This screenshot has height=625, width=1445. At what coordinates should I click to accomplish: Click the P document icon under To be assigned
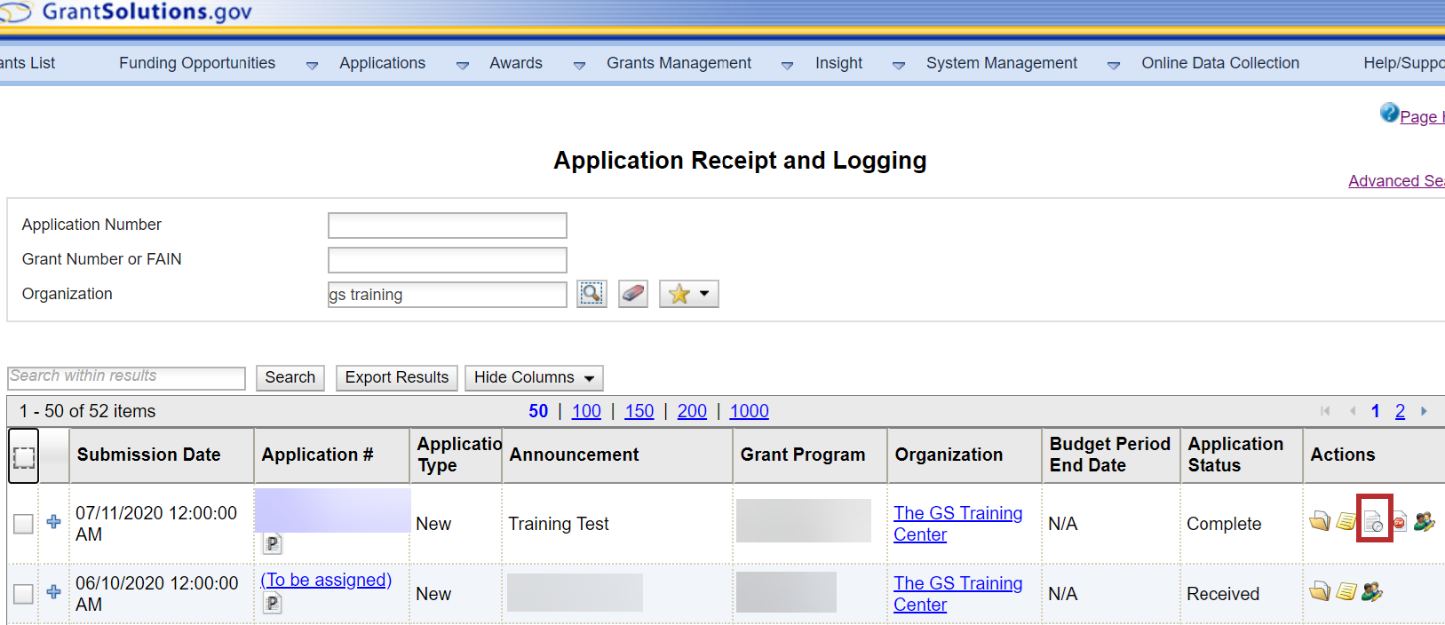coord(273,604)
